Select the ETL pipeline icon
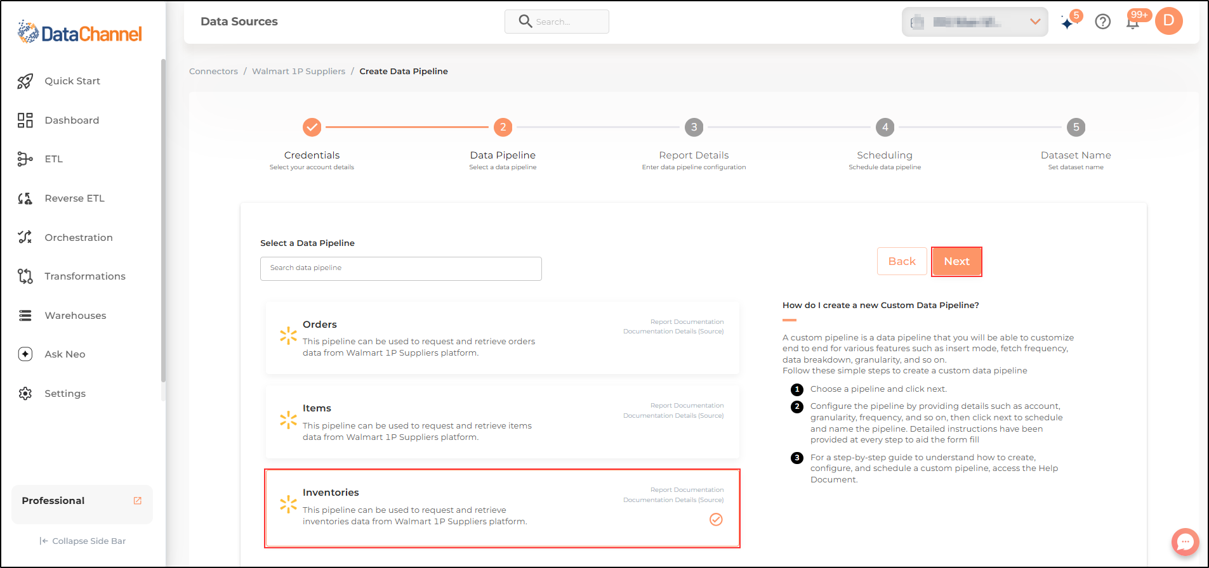Screen dimensions: 1209x568 [x=25, y=159]
